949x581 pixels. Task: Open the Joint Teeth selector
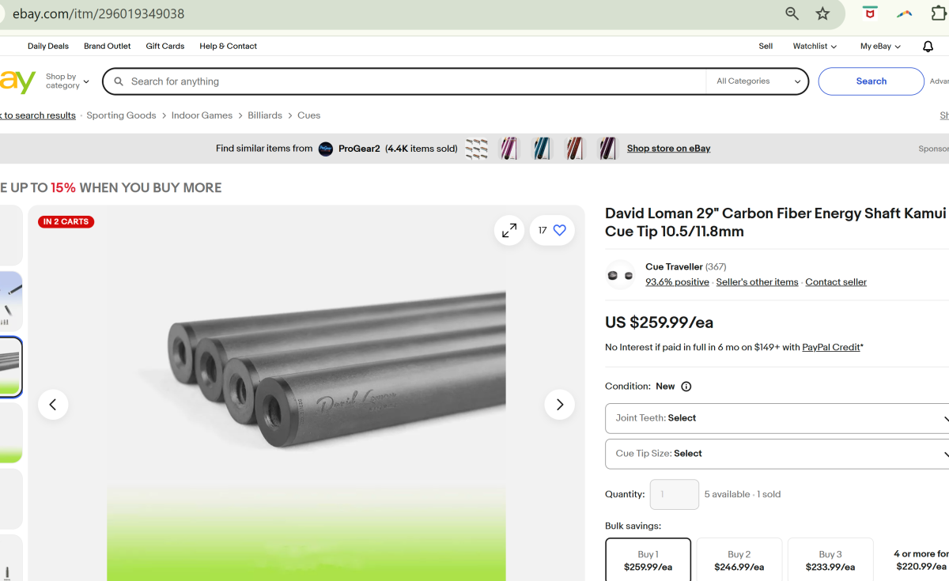(x=777, y=418)
